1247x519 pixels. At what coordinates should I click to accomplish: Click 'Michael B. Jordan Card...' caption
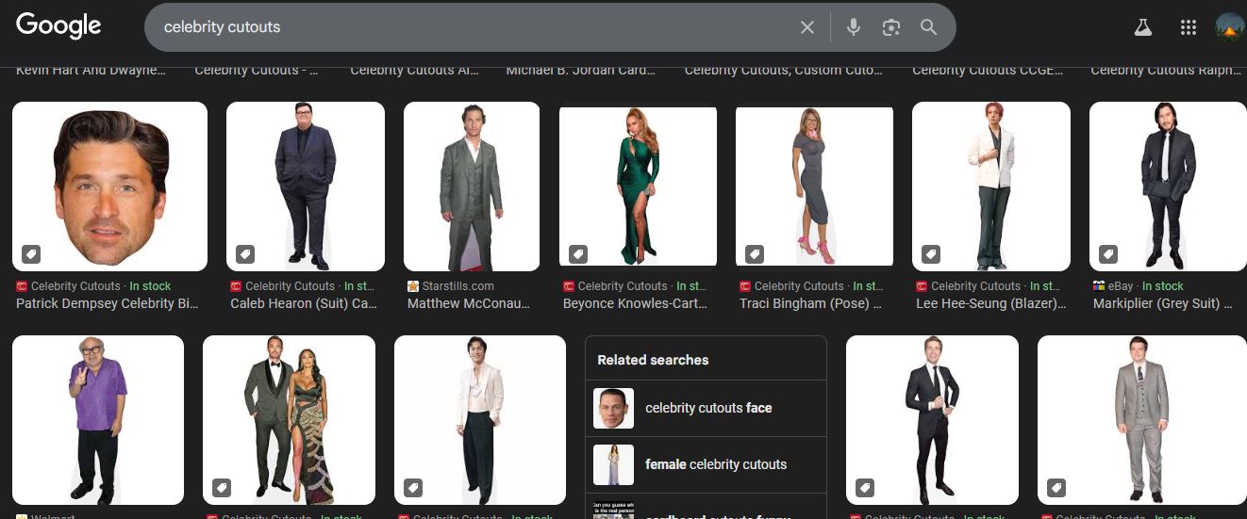coord(581,71)
